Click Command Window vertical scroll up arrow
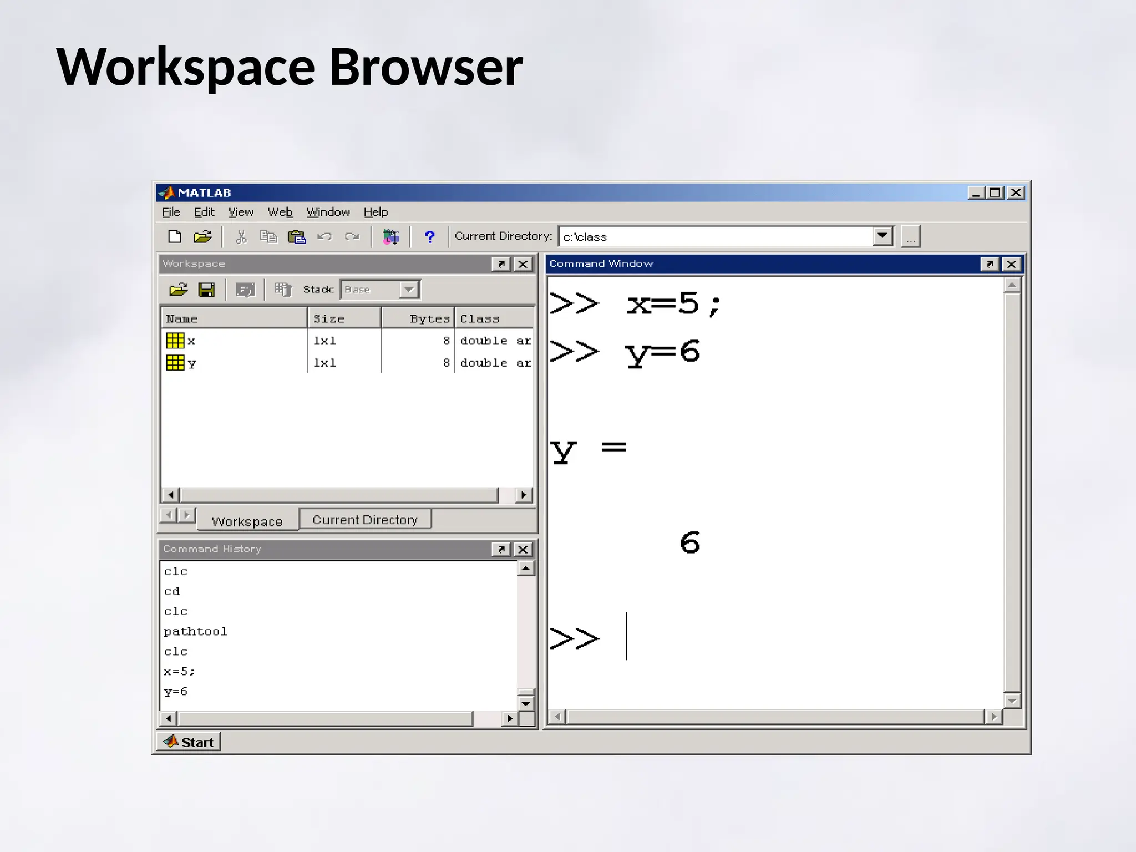This screenshot has width=1136, height=852. pyautogui.click(x=1012, y=285)
